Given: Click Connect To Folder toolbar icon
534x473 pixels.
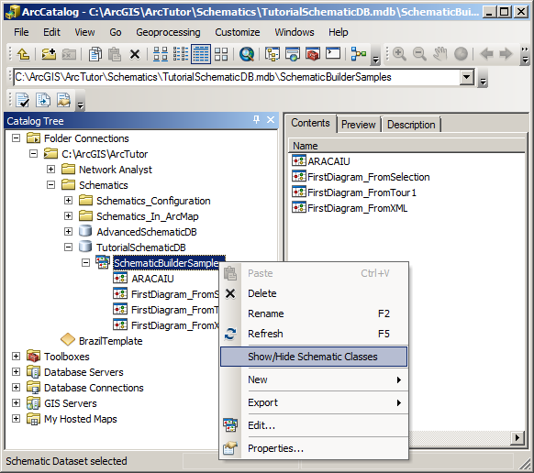Looking at the screenshot, I should point(49,54).
